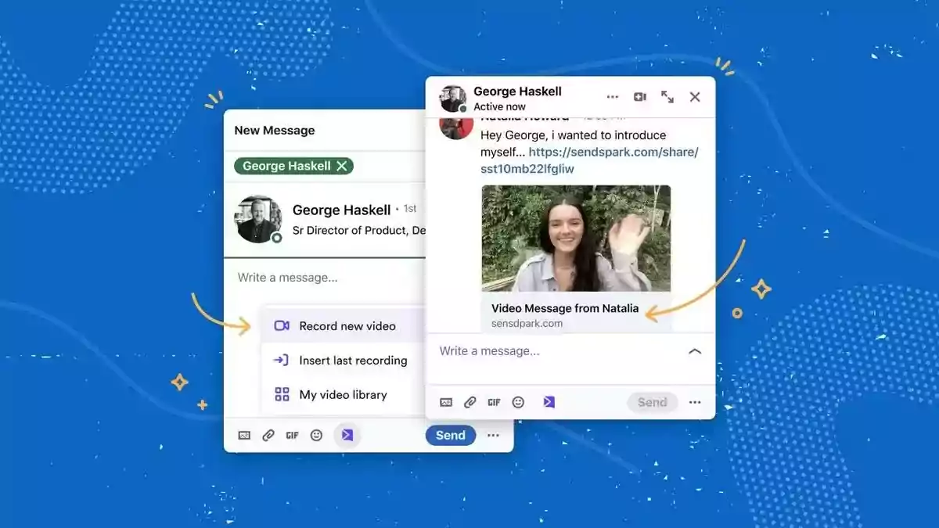This screenshot has height=528, width=939.
Task: Expand the message box with the chevron
Action: pos(694,351)
